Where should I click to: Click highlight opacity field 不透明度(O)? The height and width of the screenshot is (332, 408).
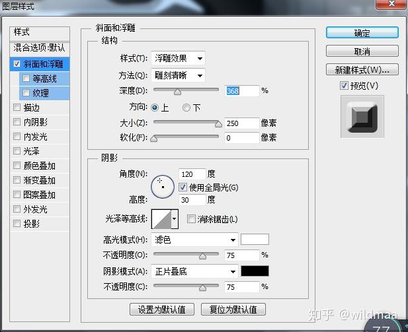(242, 255)
